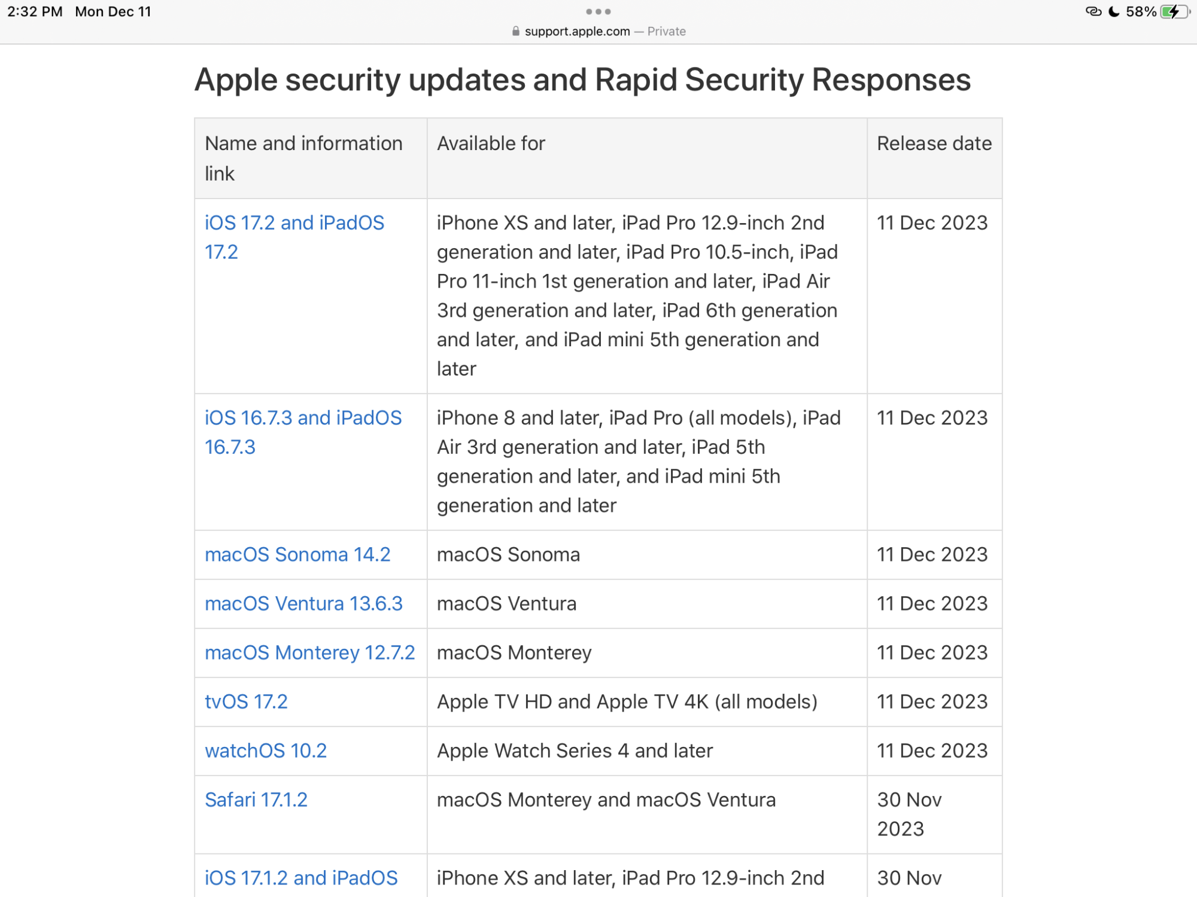Open the tvOS 17.2 link

246,701
